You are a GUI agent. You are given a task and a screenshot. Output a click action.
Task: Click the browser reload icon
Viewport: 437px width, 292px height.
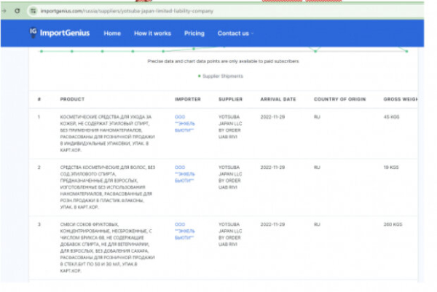[x=17, y=11]
